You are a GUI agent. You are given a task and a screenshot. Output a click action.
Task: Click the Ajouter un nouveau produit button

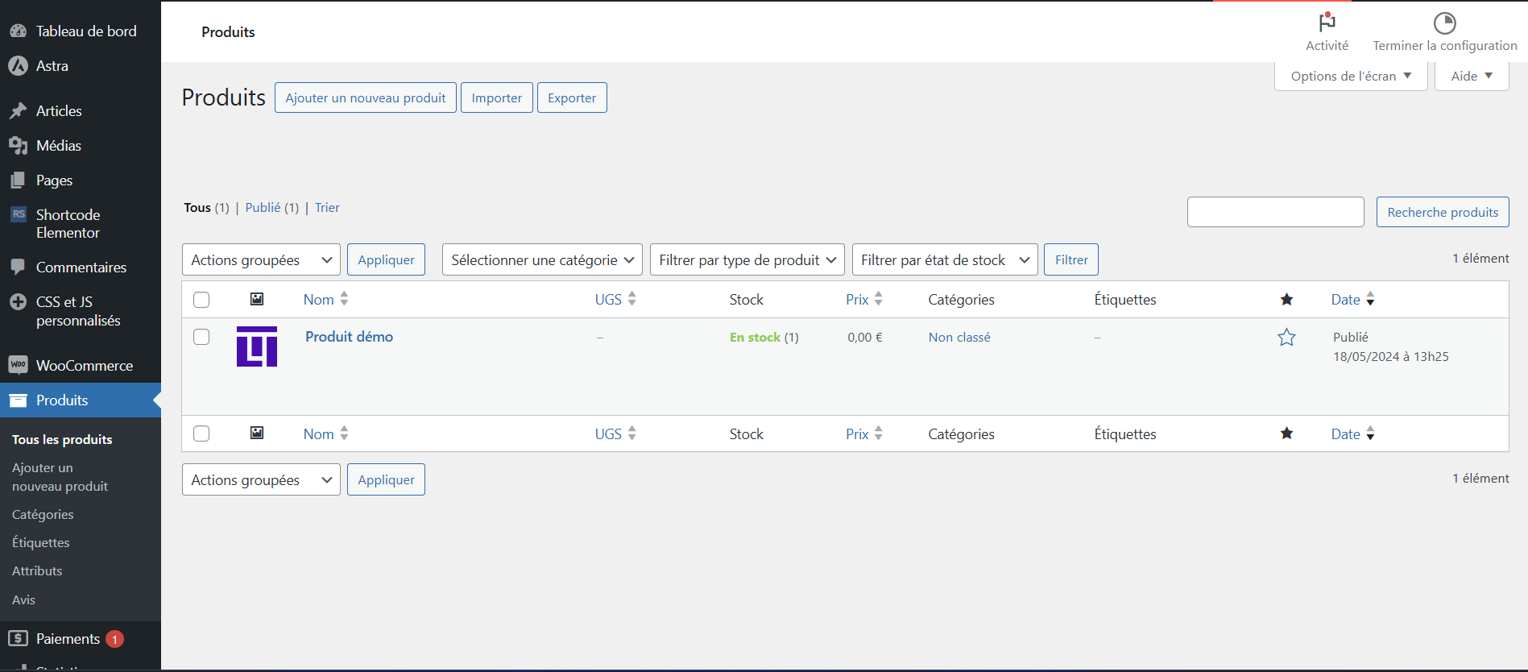pyautogui.click(x=366, y=97)
